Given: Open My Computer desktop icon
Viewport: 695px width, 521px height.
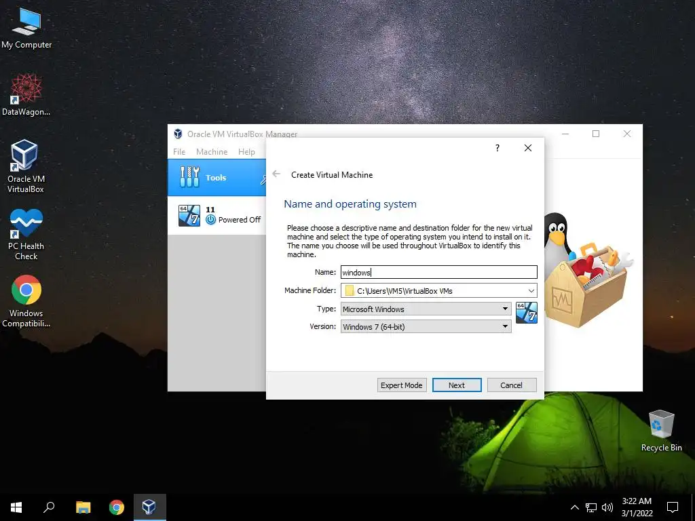Looking at the screenshot, I should click(x=26, y=27).
